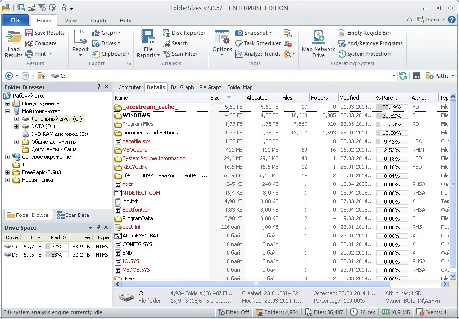Launch Disk Reporter

tap(184, 33)
